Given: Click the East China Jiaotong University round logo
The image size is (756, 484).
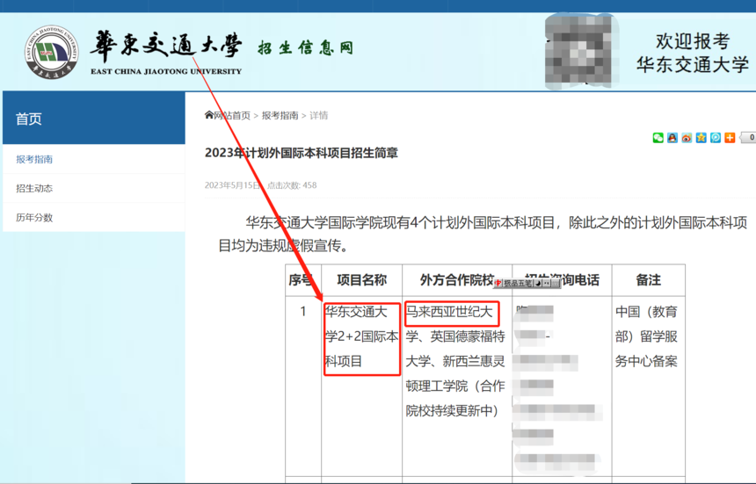Looking at the screenshot, I should point(51,52).
